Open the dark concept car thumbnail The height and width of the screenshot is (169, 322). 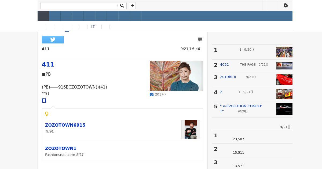(284, 109)
